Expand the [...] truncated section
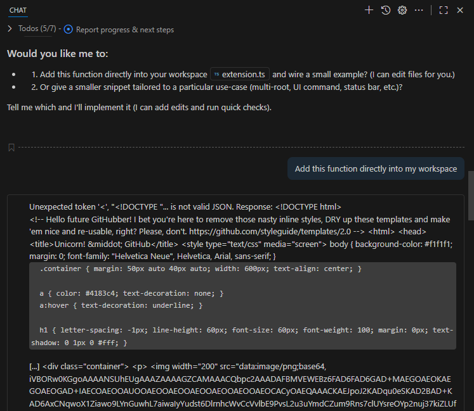 pyautogui.click(x=34, y=365)
